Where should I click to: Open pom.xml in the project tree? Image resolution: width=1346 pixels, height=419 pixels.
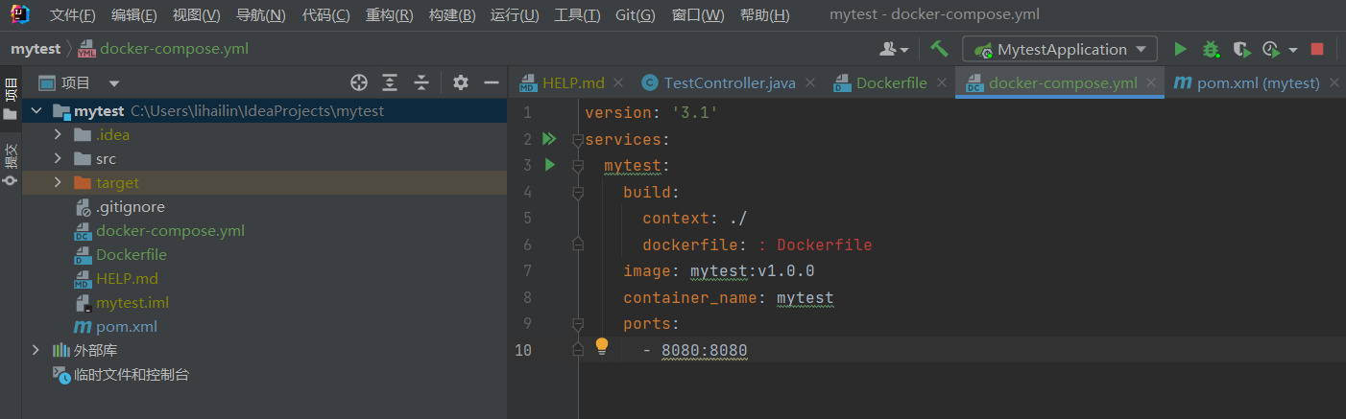pyautogui.click(x=126, y=327)
